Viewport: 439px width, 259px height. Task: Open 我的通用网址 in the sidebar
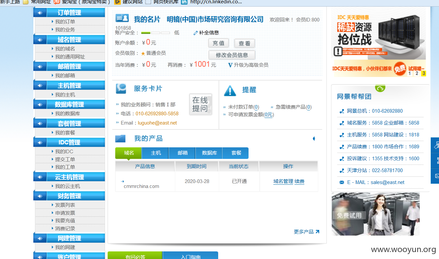[70, 57]
